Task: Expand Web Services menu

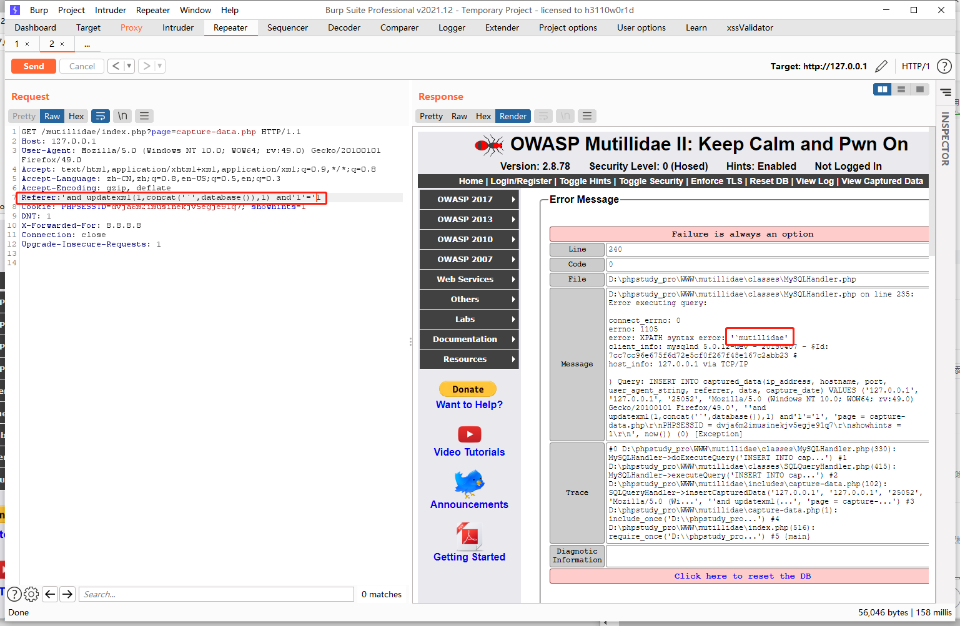Action: [x=469, y=279]
